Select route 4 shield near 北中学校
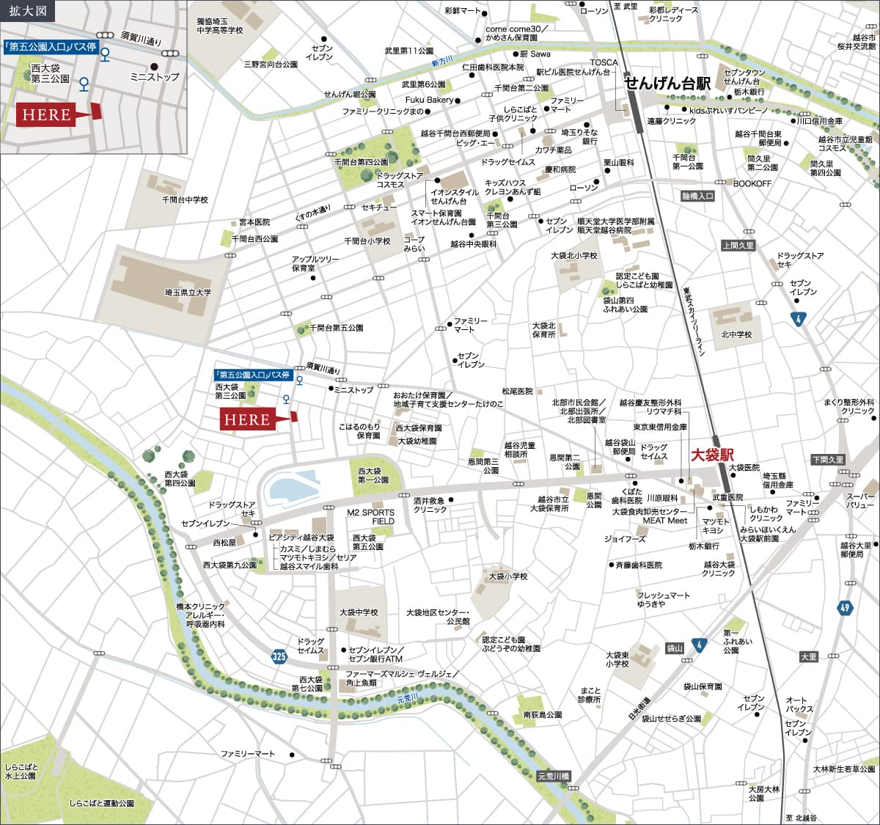 [x=799, y=319]
